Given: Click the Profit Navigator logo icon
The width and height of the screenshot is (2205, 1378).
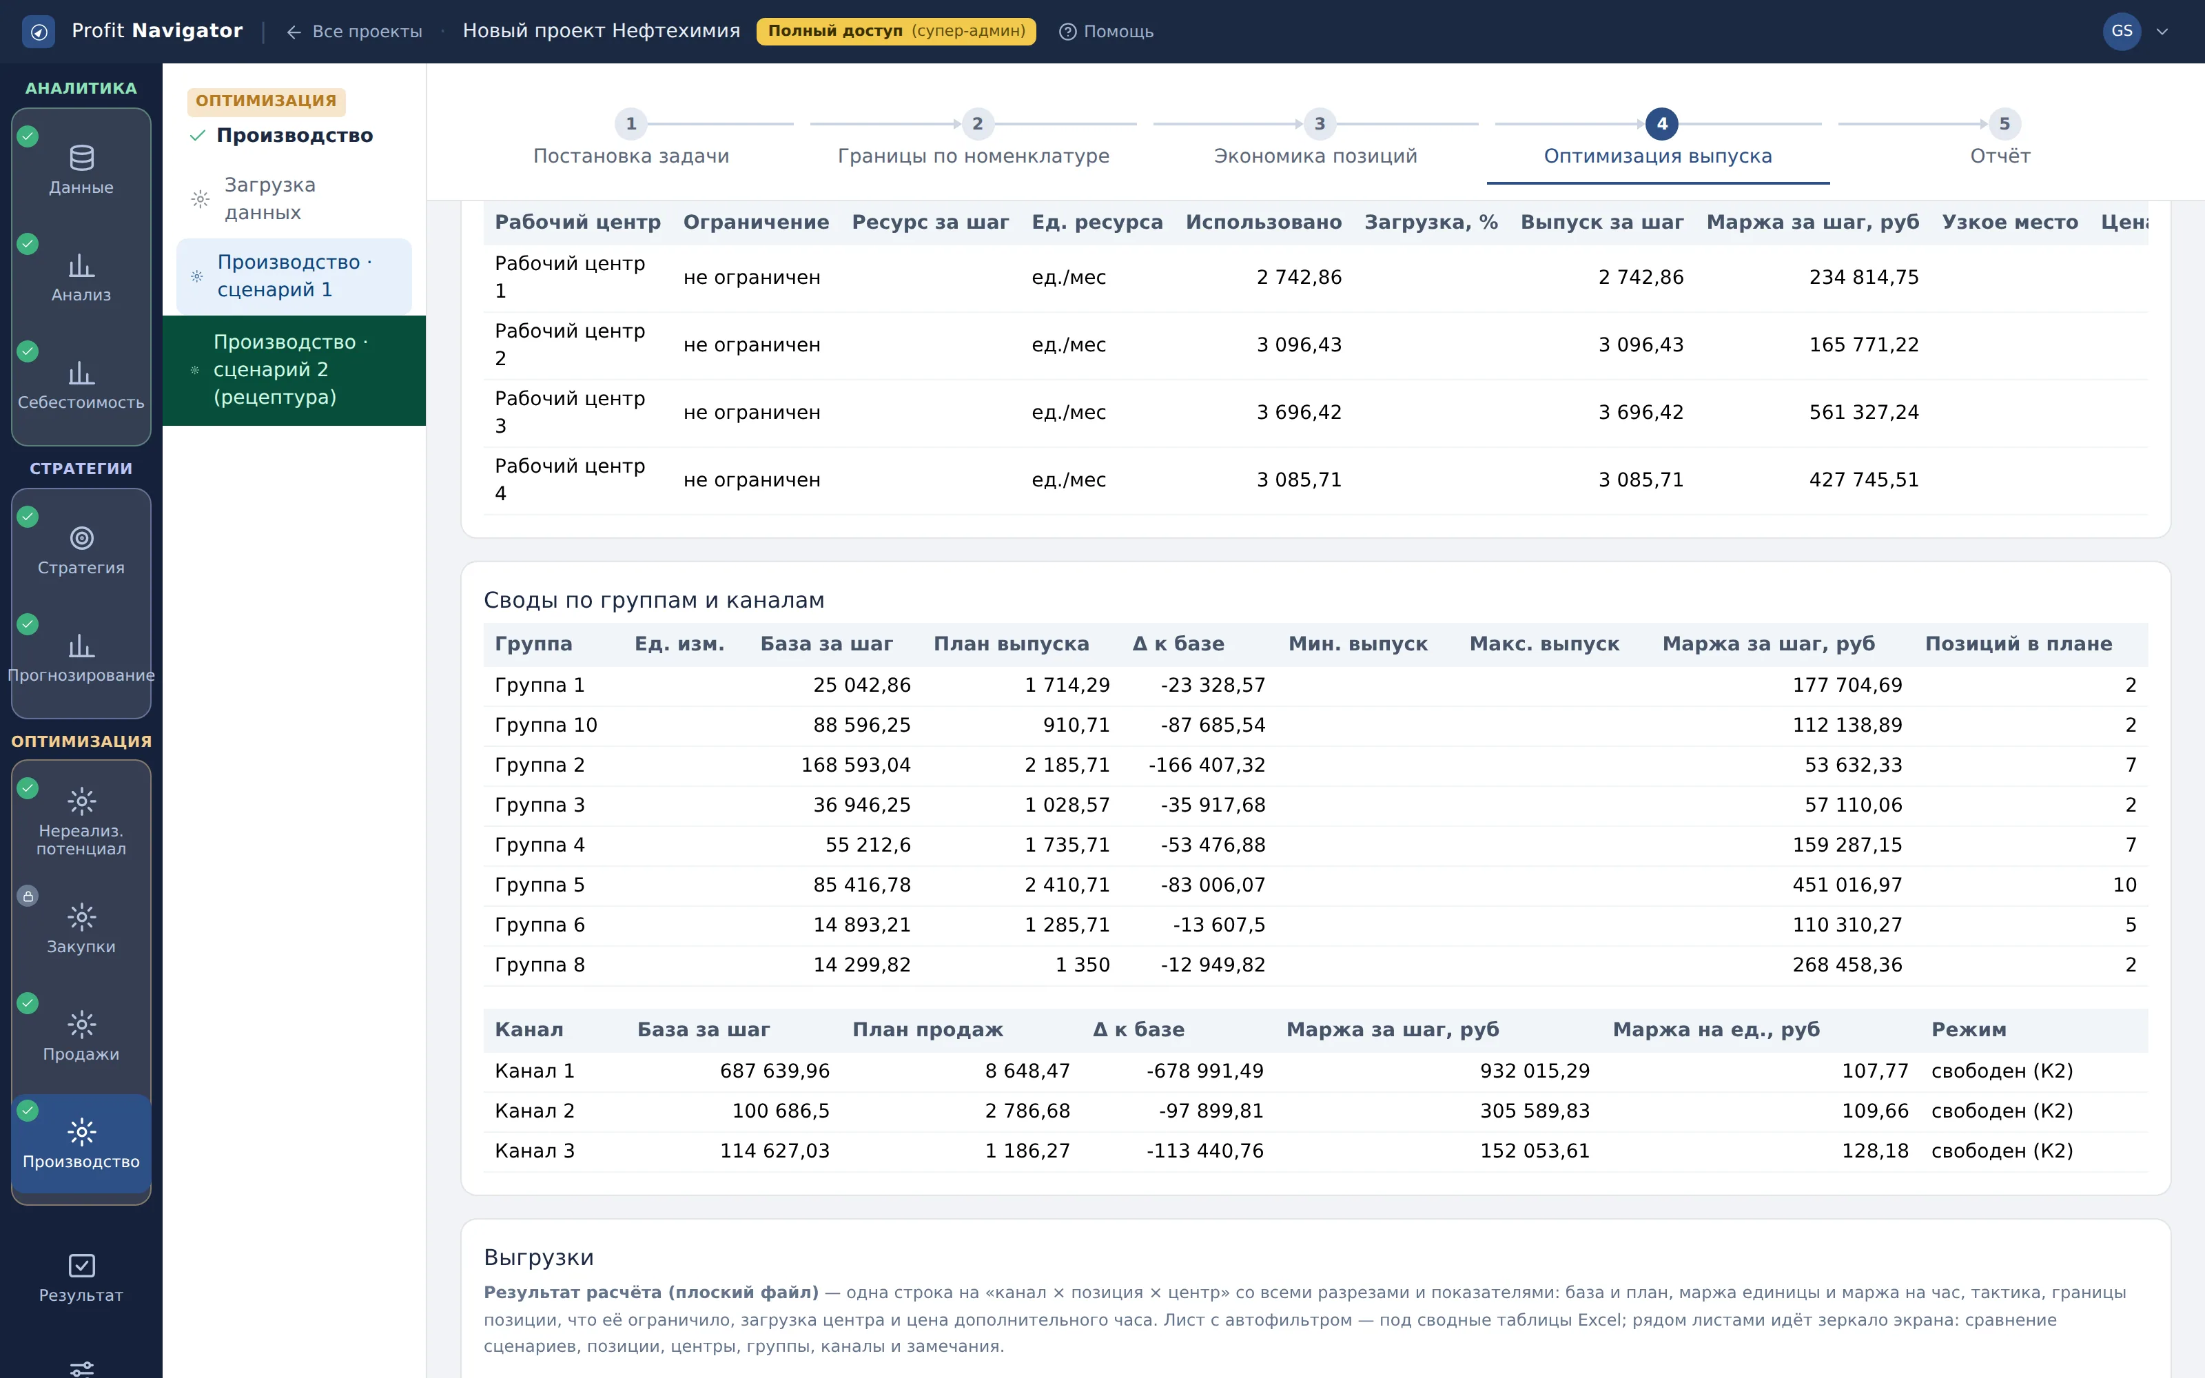Looking at the screenshot, I should [39, 32].
